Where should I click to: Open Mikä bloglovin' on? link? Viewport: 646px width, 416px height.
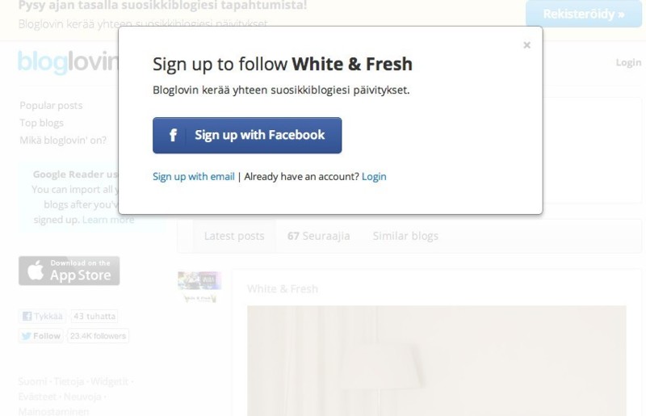(x=63, y=141)
